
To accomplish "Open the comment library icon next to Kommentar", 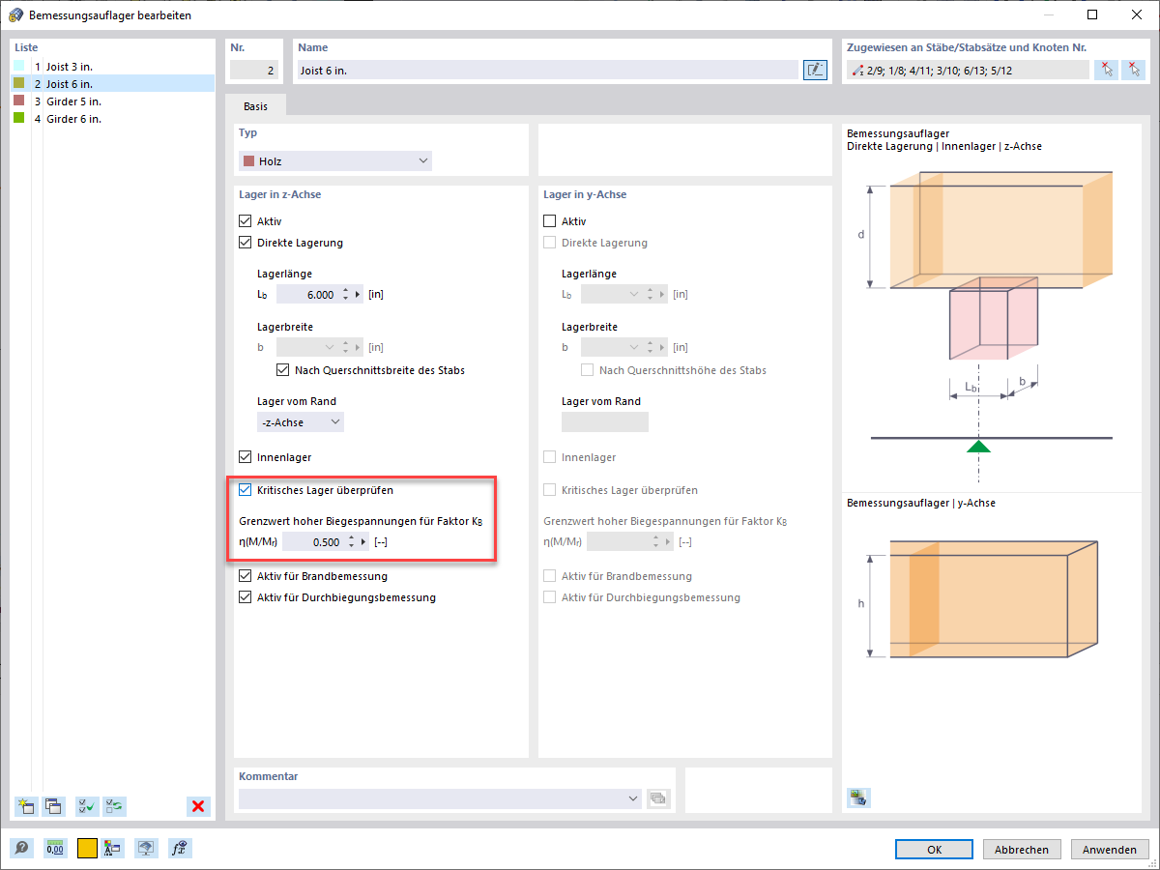I will tap(658, 798).
